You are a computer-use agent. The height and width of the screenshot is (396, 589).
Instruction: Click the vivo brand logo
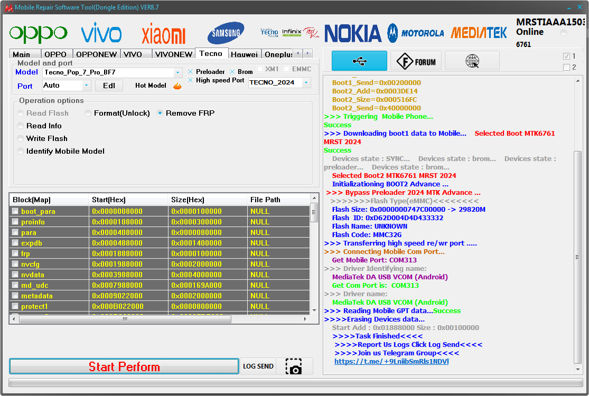pyautogui.click(x=101, y=33)
